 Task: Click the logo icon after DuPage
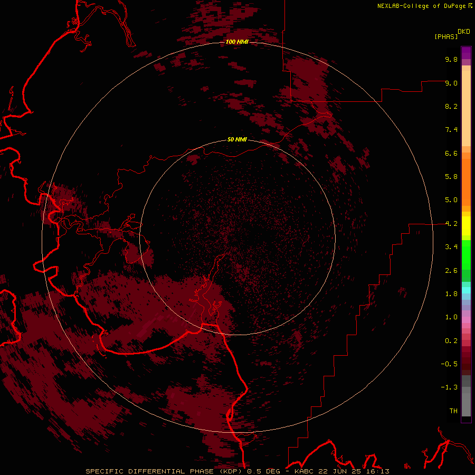point(470,6)
